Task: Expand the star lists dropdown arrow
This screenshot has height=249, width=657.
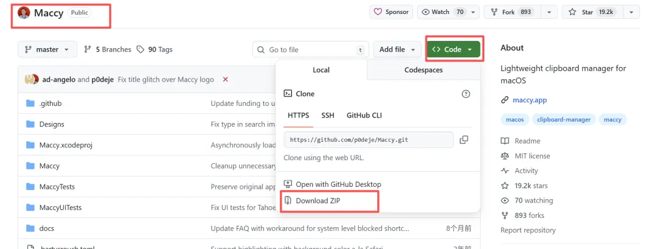Action: [x=632, y=12]
